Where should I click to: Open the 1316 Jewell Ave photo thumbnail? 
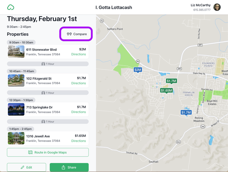(16, 138)
